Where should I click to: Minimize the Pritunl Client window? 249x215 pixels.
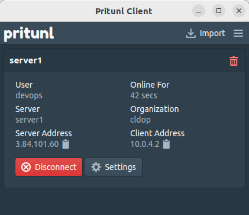[x=199, y=11]
